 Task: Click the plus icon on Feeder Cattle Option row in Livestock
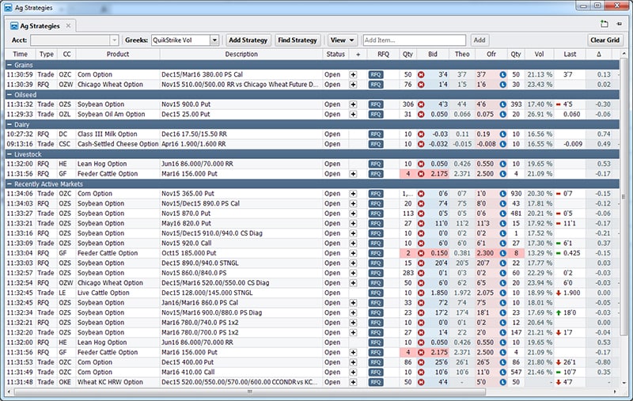353,174
